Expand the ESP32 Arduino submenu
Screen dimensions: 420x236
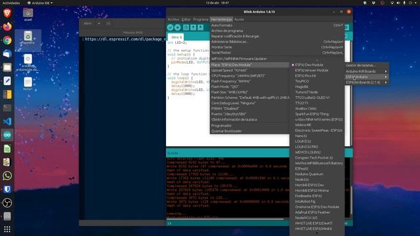366,77
